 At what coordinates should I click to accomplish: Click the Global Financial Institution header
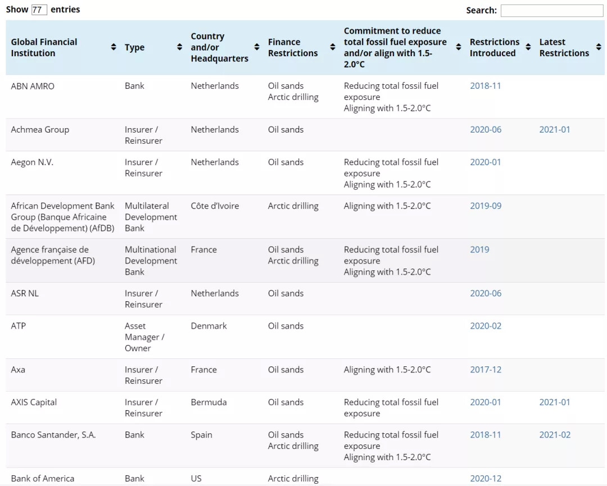point(44,47)
